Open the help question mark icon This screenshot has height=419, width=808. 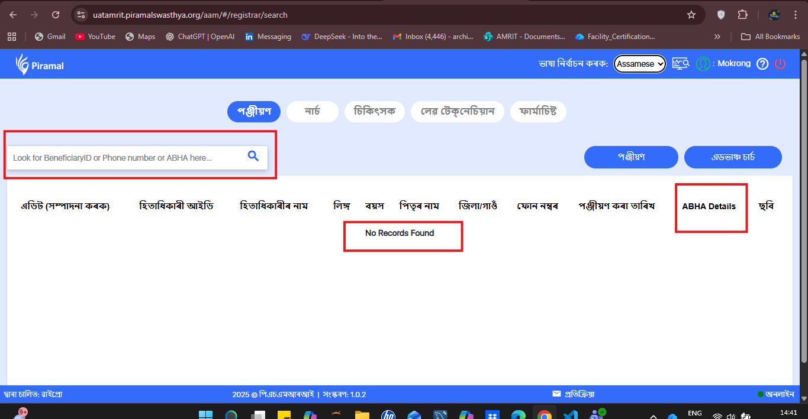tap(762, 64)
